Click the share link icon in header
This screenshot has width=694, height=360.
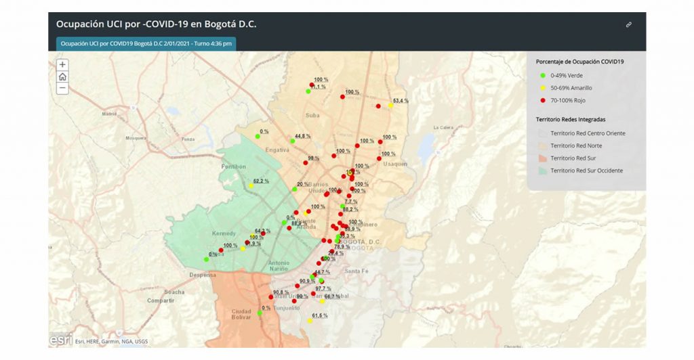[x=628, y=24]
